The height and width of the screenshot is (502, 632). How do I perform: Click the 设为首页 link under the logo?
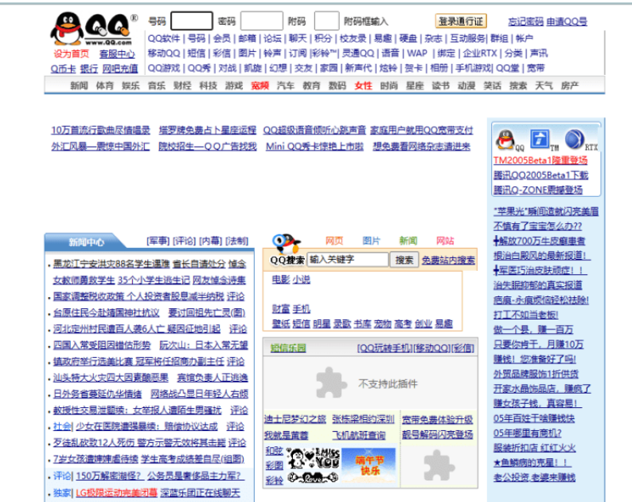tap(72, 54)
